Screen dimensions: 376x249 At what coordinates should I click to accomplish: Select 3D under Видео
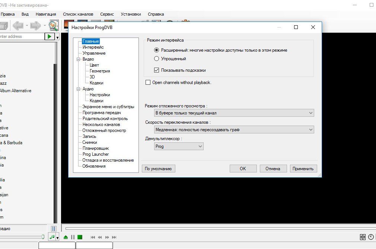[x=92, y=77]
